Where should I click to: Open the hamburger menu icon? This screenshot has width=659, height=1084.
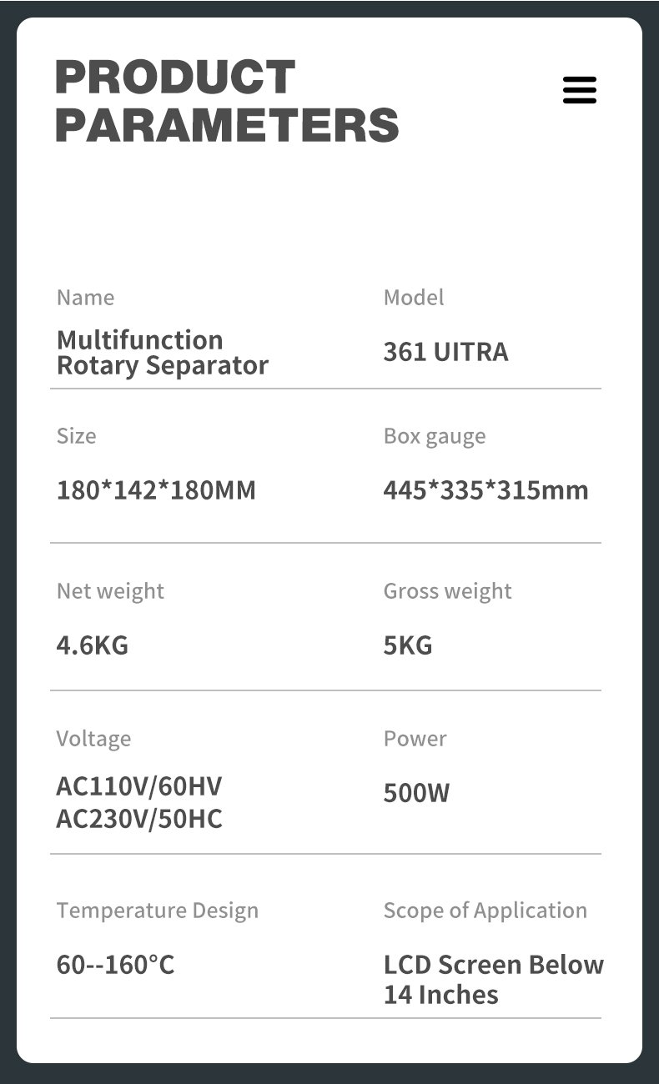tap(580, 90)
